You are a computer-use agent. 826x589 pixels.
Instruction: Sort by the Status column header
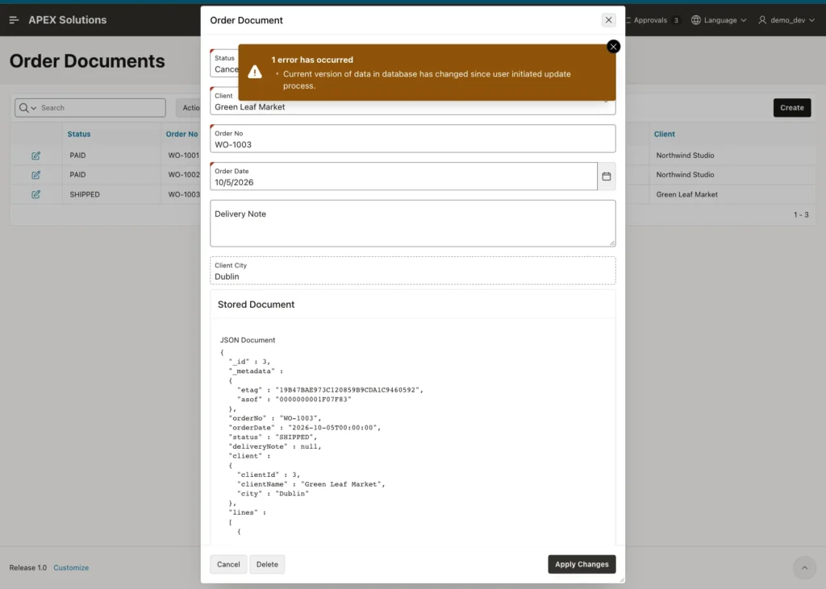[x=79, y=135]
